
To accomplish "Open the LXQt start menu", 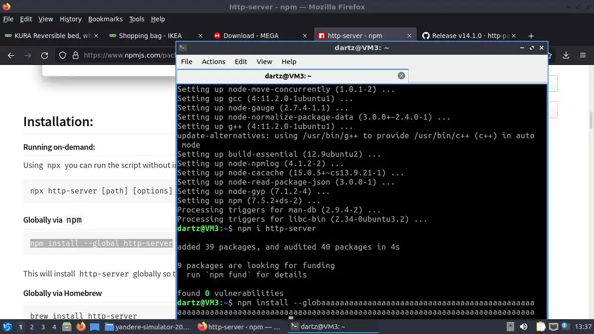I will click(x=7, y=327).
